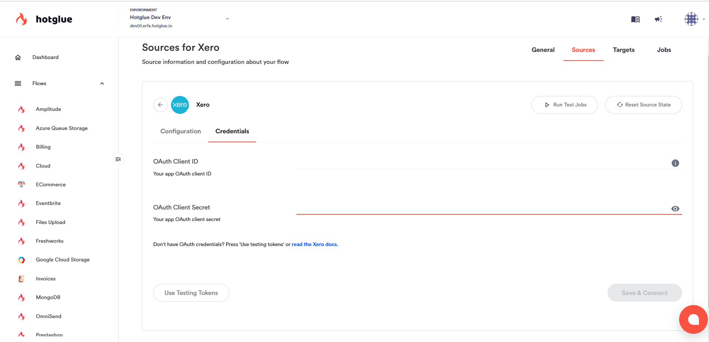
Task: Switch to the General tab
Action: (543, 50)
